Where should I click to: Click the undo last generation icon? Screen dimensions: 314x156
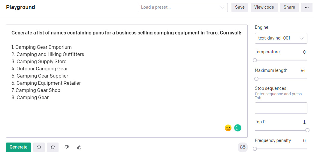[x=39, y=147]
